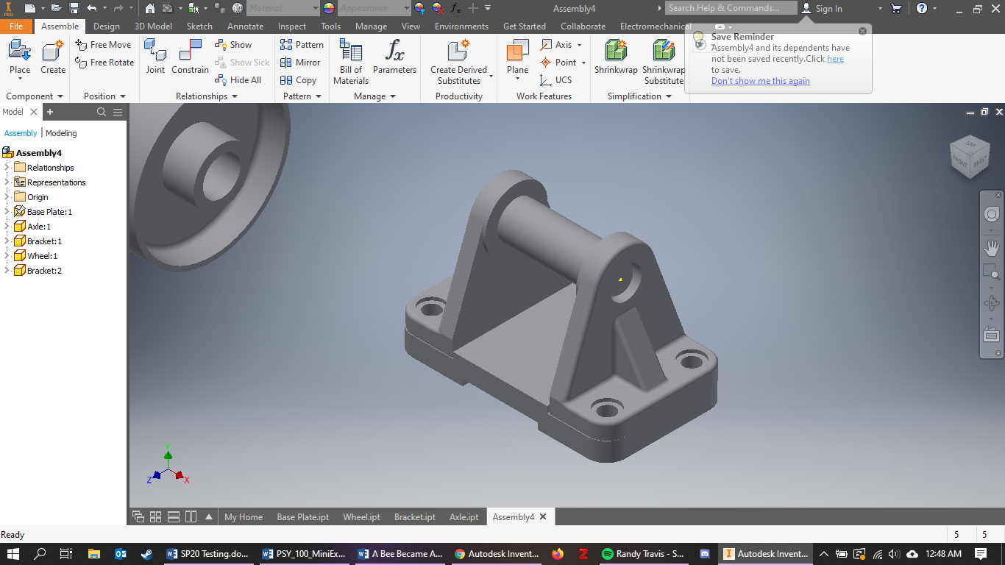This screenshot has width=1005, height=565.
Task: Click Show relationships
Action: (233, 45)
